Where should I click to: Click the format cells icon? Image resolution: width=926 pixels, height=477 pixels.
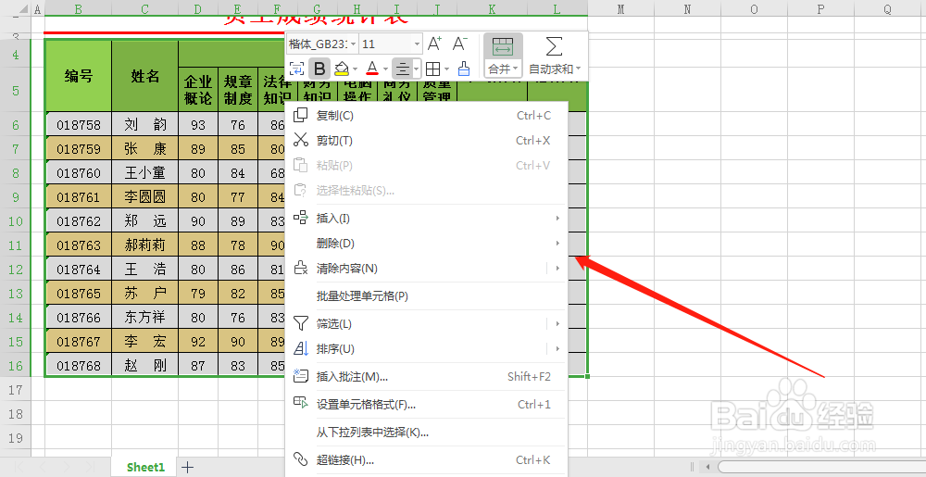click(301, 403)
